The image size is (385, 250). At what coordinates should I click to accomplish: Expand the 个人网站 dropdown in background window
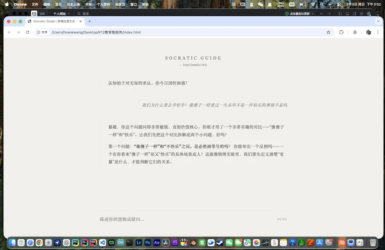tap(62, 14)
